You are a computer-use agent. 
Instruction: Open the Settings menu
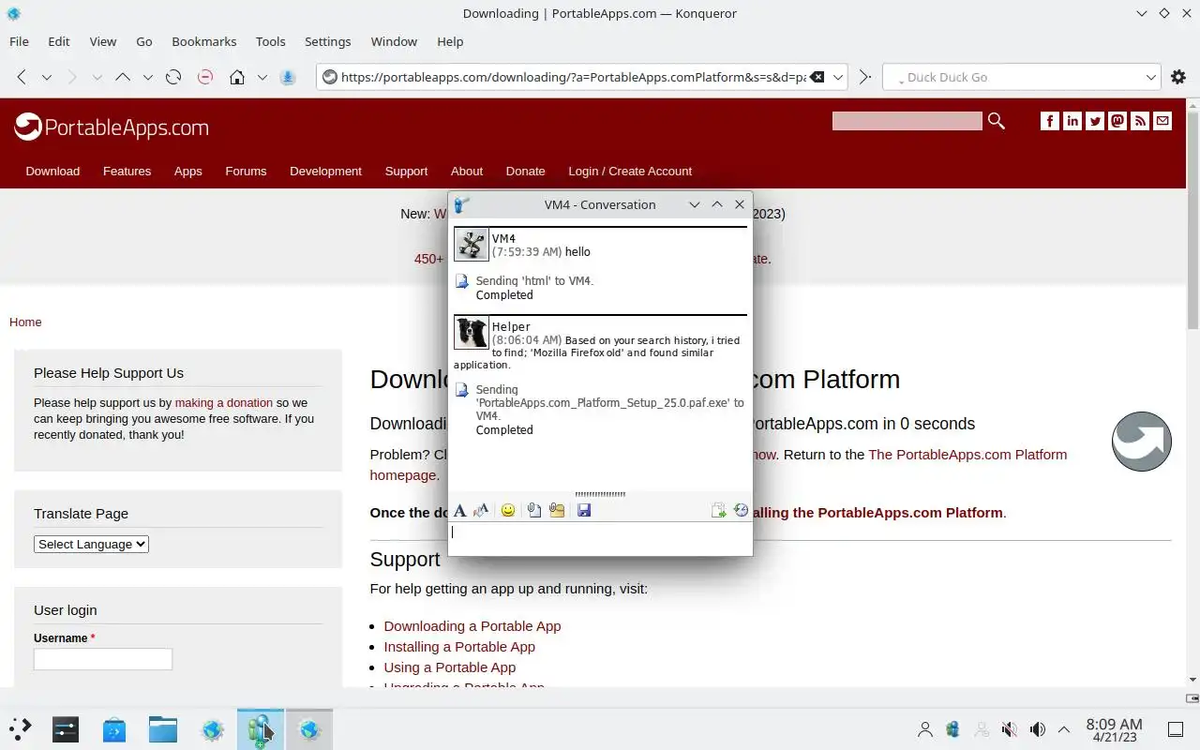(x=328, y=42)
